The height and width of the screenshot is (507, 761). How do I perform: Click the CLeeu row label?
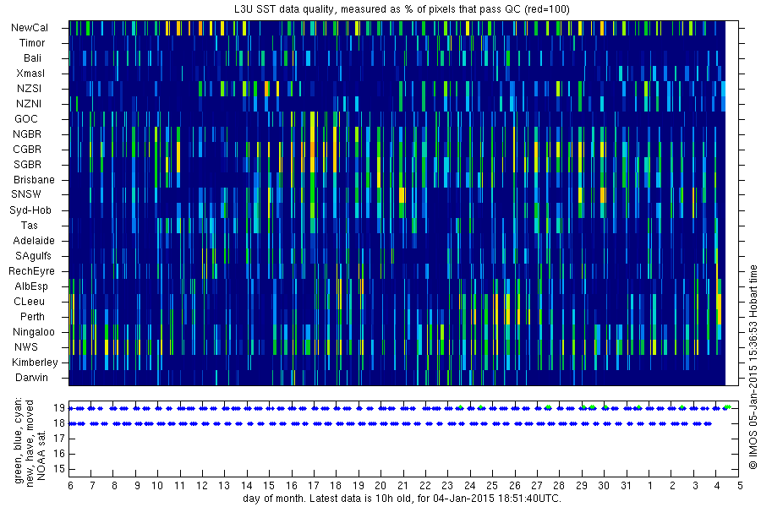29,302
